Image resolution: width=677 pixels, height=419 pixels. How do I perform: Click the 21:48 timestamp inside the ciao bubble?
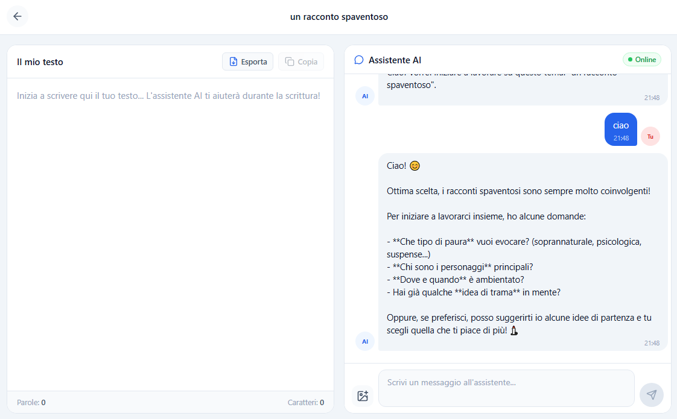[x=621, y=138]
